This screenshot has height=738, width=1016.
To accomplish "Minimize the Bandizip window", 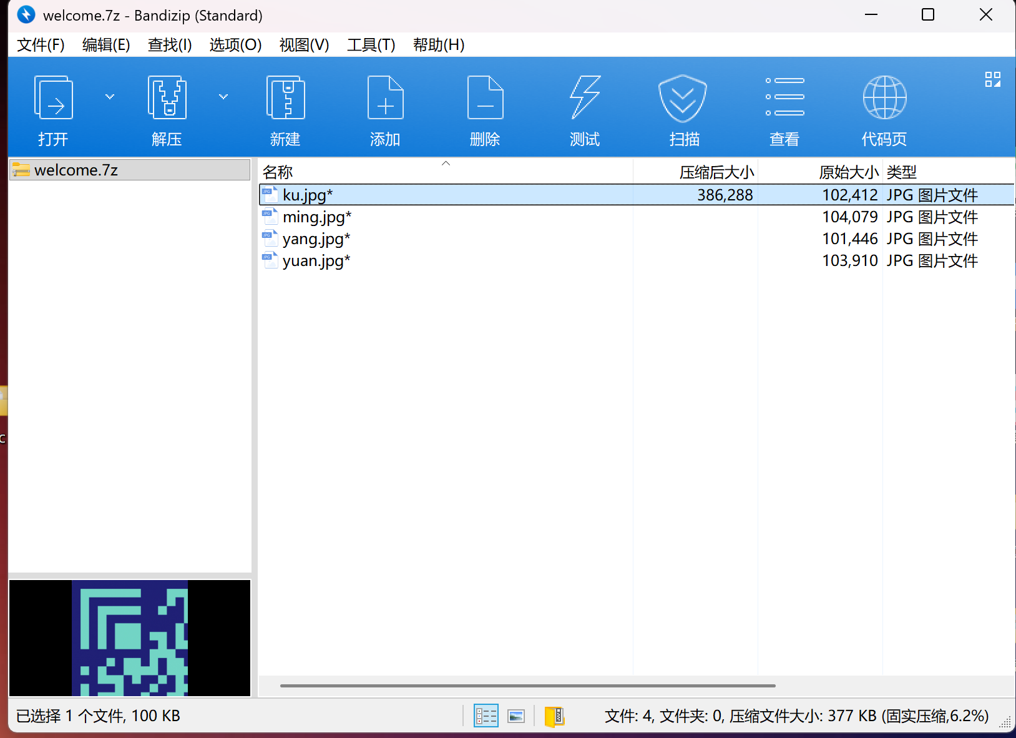I will coord(871,14).
